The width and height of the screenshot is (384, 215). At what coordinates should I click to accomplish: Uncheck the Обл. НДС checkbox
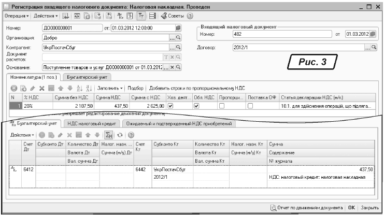pos(196,105)
